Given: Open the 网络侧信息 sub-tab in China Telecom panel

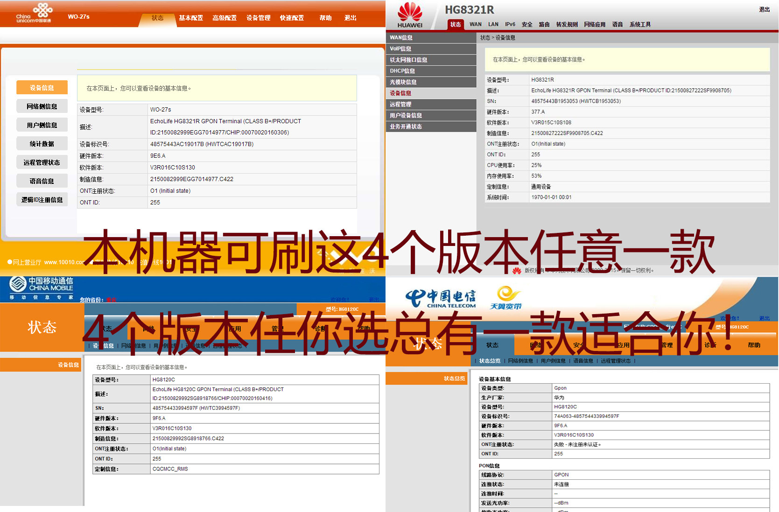Looking at the screenshot, I should [520, 361].
